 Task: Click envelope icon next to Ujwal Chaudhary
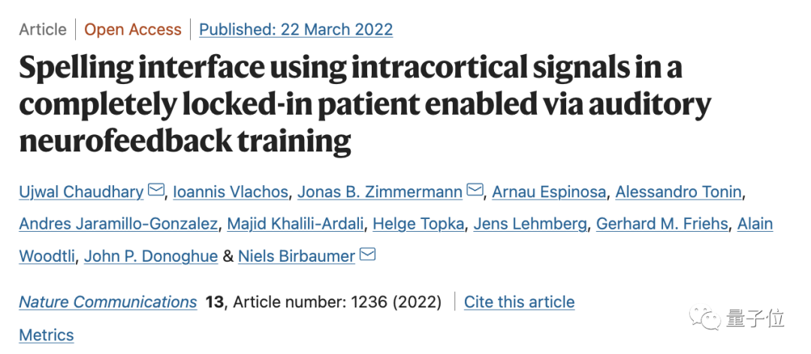(x=155, y=191)
